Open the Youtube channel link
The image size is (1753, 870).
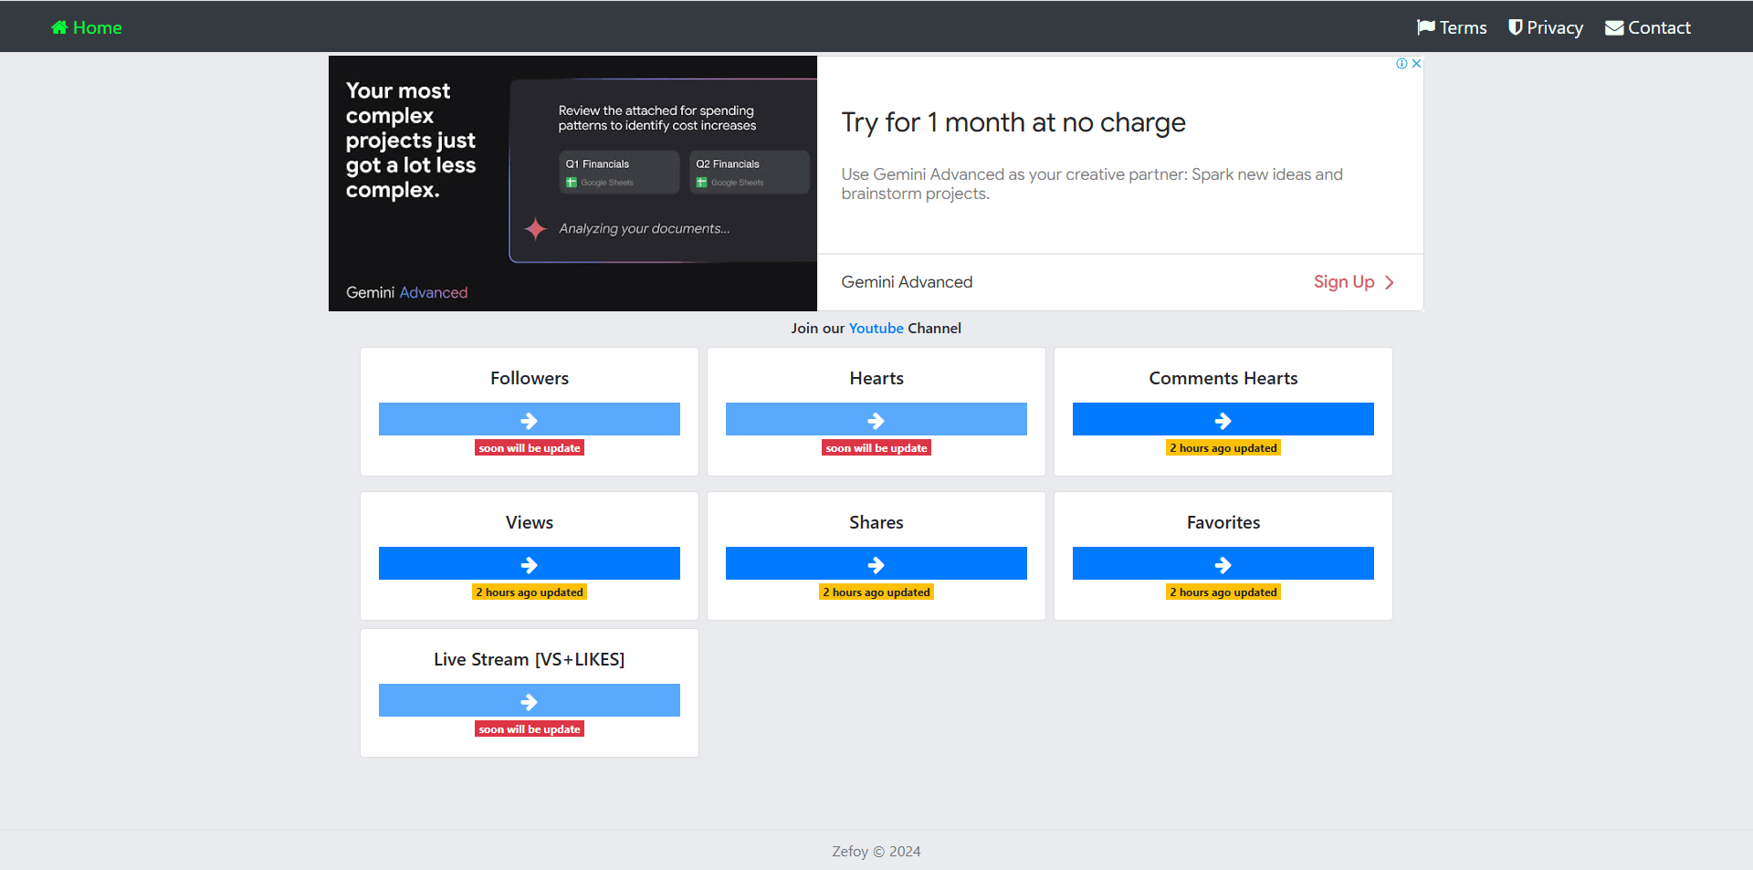(x=876, y=329)
